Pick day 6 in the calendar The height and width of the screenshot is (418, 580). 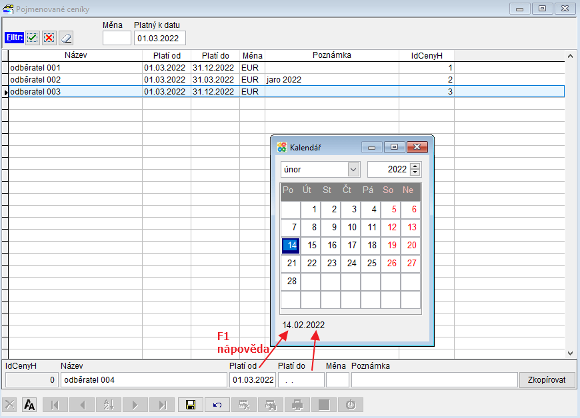pyautogui.click(x=411, y=210)
